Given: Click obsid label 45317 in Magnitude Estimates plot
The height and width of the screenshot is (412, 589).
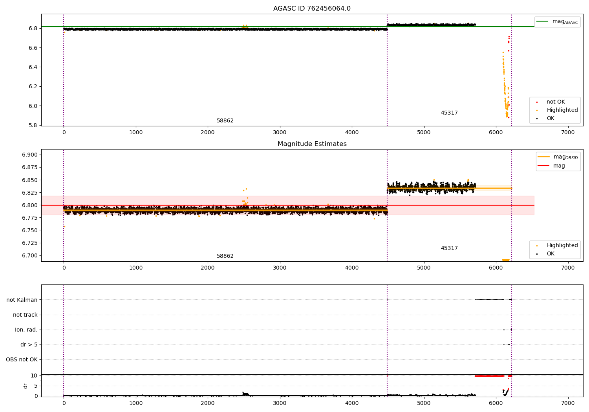Looking at the screenshot, I should 449,248.
